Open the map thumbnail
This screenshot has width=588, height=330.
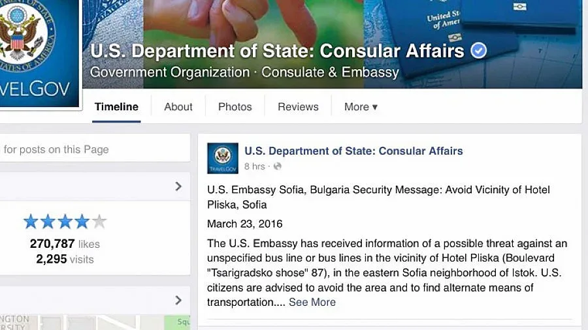click(98, 323)
